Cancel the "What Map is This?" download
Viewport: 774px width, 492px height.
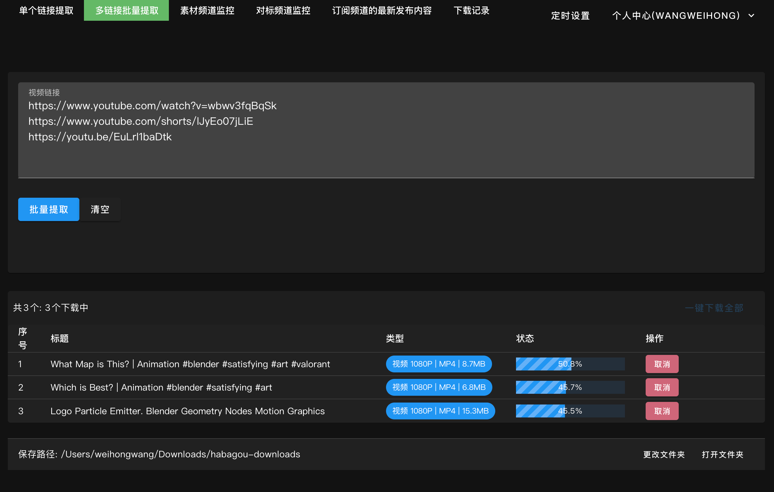coord(662,364)
